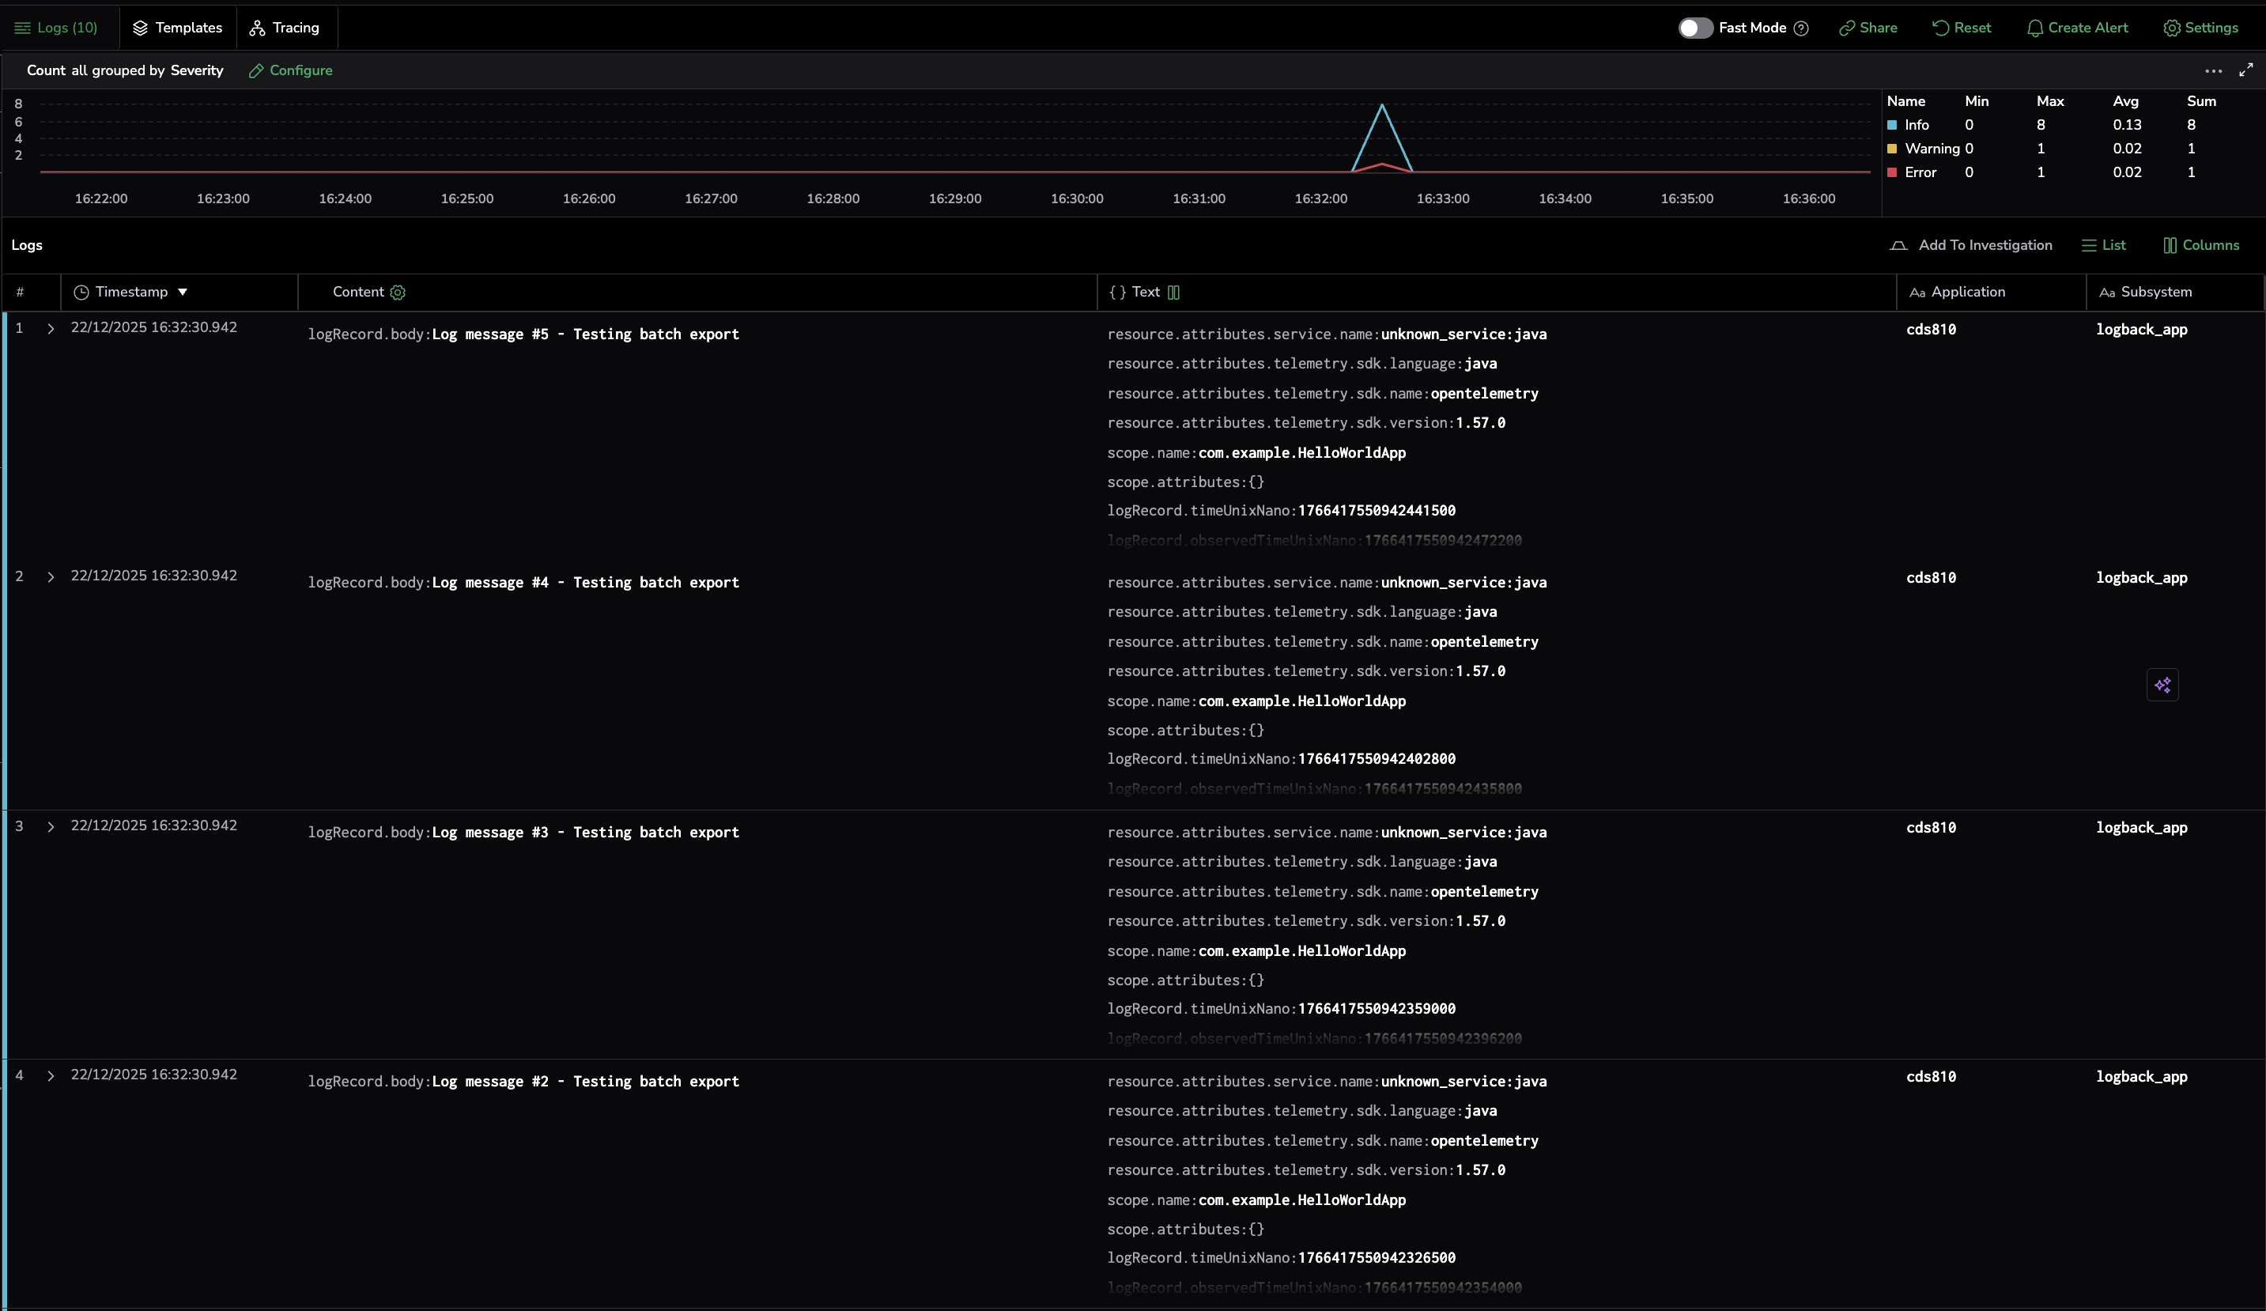This screenshot has height=1311, width=2266.
Task: Expand log row 3 details chevron
Action: pos(51,827)
